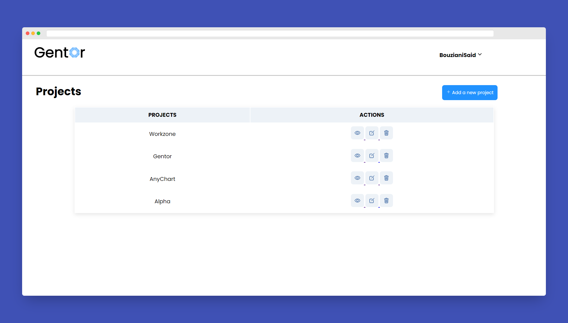Delete the Workzone project
The image size is (568, 323).
386,133
